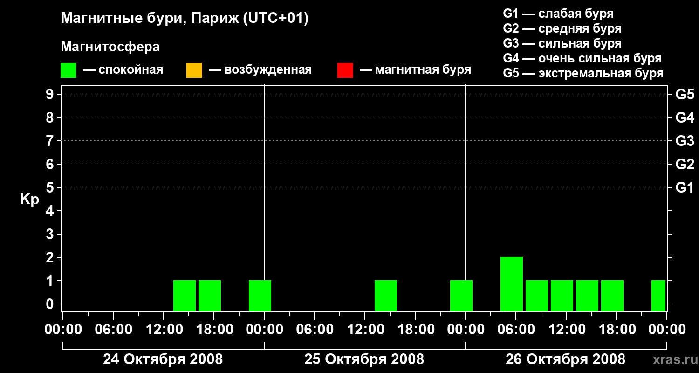
Task: Click the right-axis 'G1' label
Action: tap(685, 188)
